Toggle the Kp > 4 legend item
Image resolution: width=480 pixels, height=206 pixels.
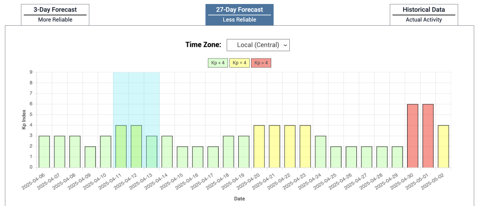point(261,63)
